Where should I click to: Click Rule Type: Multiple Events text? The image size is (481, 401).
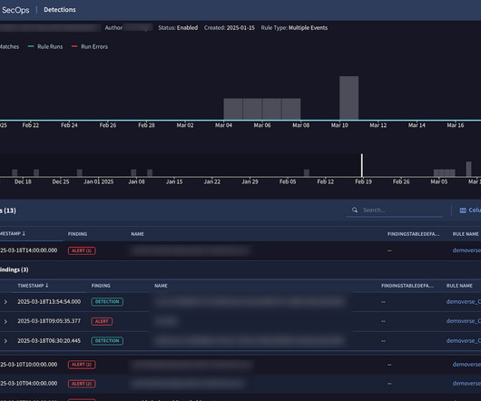point(294,27)
